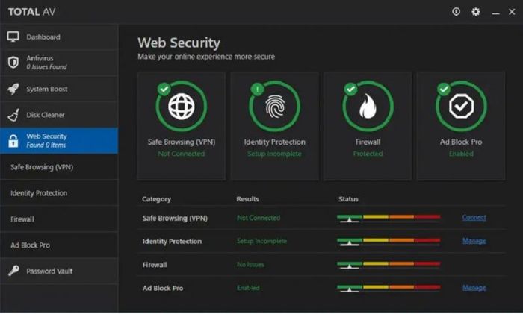
Task: Open Ad Block Pro submenu item
Action: (x=59, y=245)
